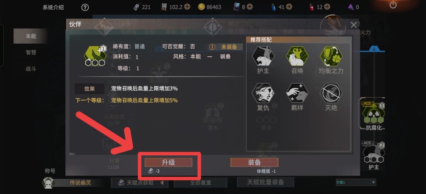Pick the 复仇 wolf talent icon
Image resolution: width=426 pixels, height=194 pixels.
[263, 93]
